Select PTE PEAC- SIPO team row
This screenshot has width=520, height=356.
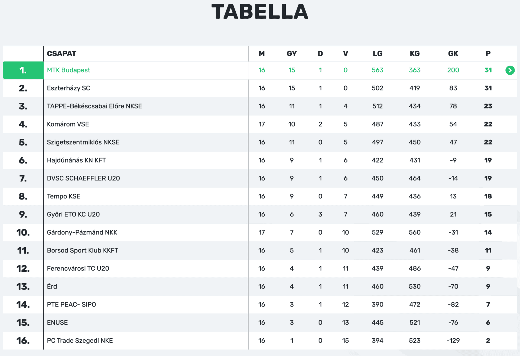(71, 305)
